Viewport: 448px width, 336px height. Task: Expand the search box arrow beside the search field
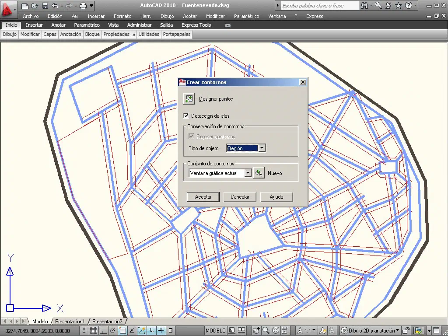[x=277, y=5]
